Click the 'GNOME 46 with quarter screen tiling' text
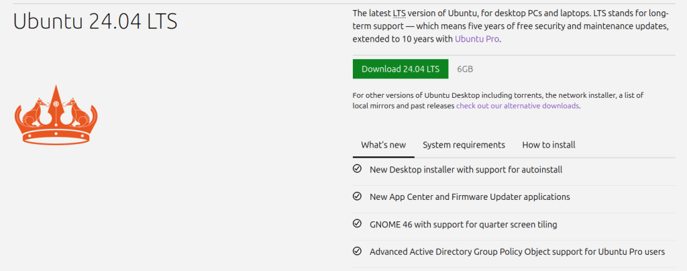Screen dimensions: 687x271 click(463, 225)
